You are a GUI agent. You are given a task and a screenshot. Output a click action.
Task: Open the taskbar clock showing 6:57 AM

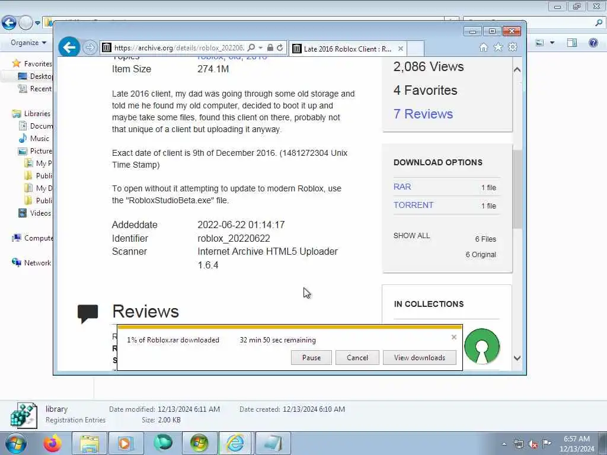[576, 444]
